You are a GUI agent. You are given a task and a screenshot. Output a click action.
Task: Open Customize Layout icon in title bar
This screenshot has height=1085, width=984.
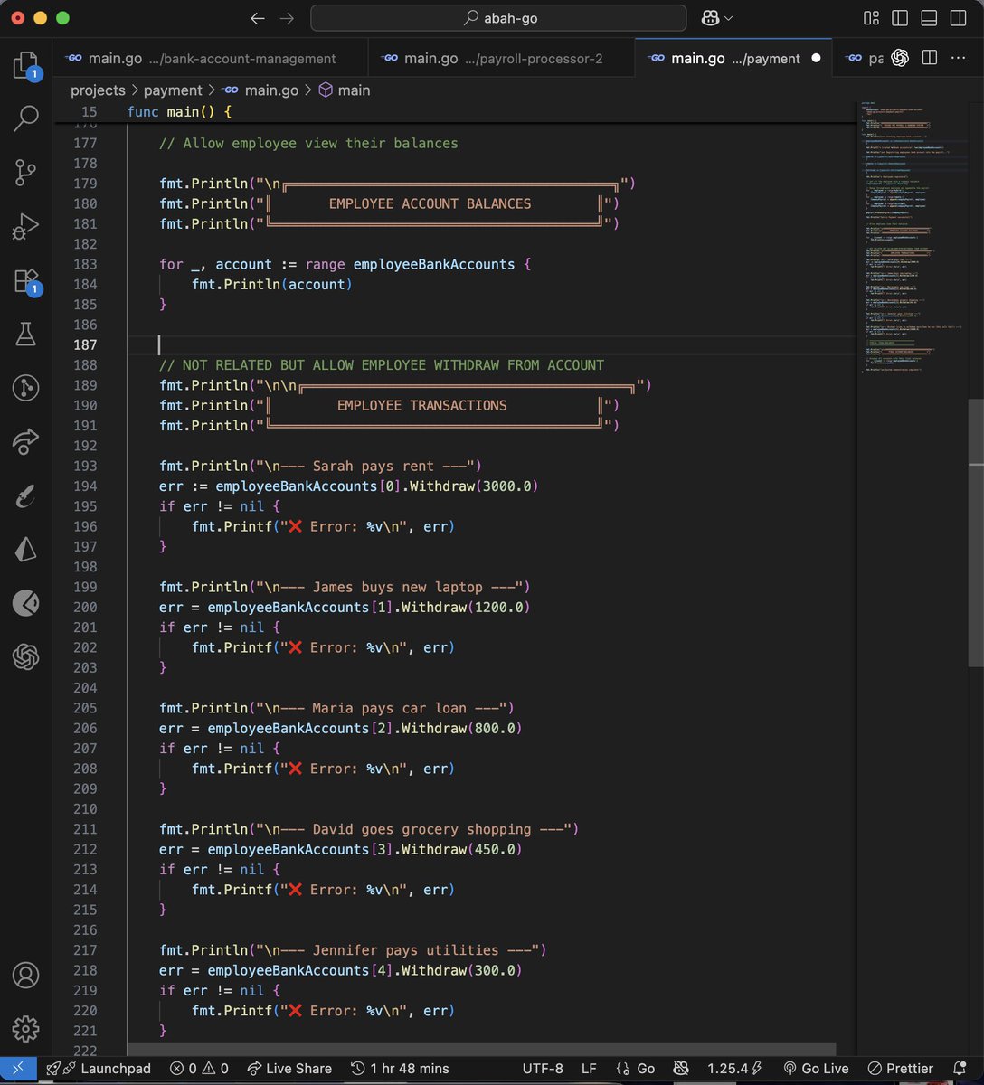pos(871,18)
